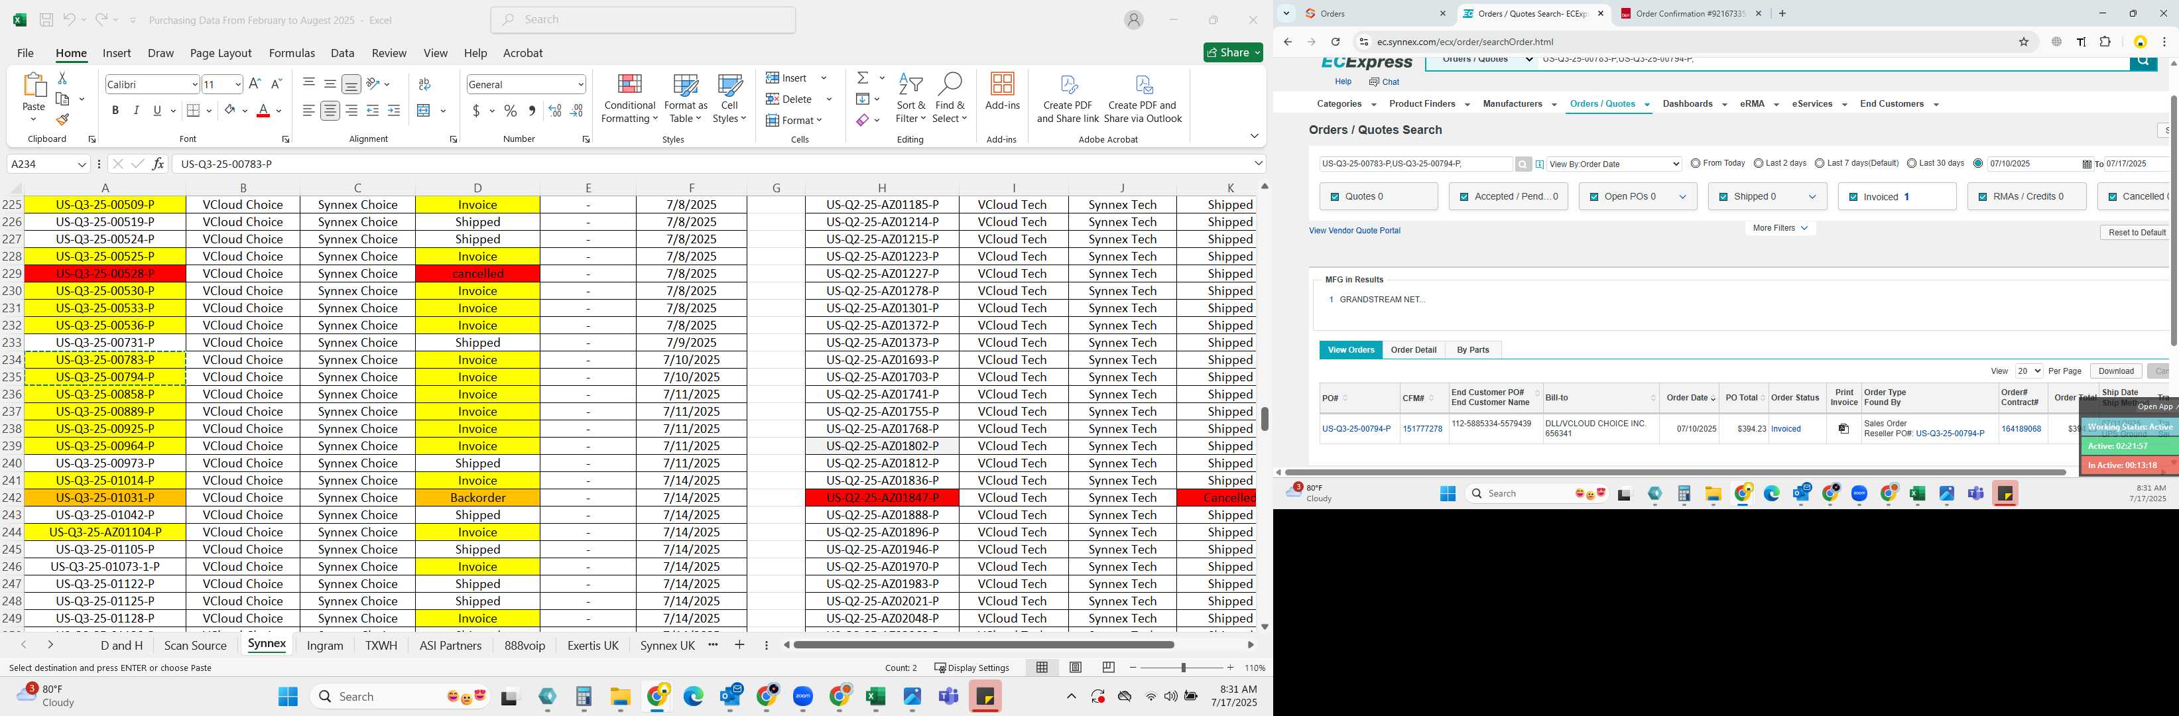2179x716 pixels.
Task: Open the Insert ribbon tab
Action: [117, 52]
